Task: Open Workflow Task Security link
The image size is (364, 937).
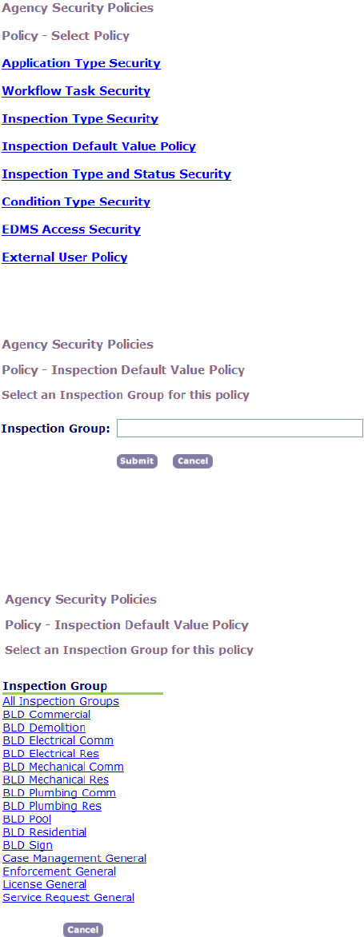Action: click(77, 91)
